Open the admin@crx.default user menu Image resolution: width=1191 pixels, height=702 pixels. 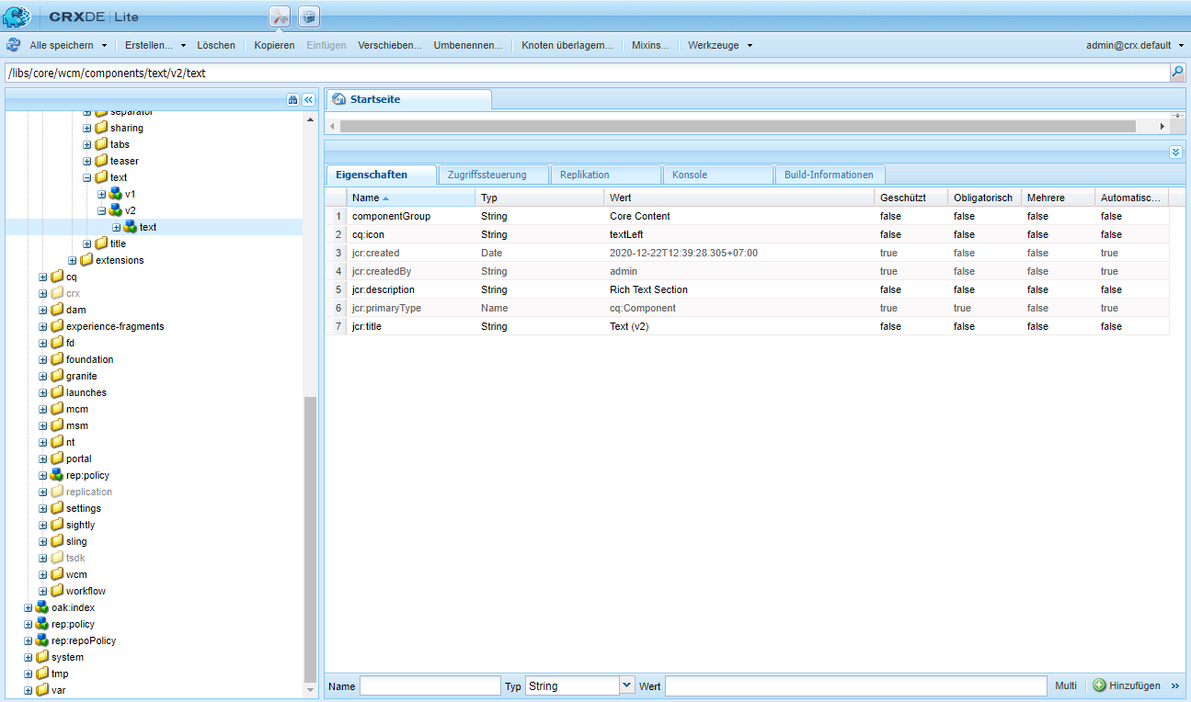pyautogui.click(x=1135, y=45)
